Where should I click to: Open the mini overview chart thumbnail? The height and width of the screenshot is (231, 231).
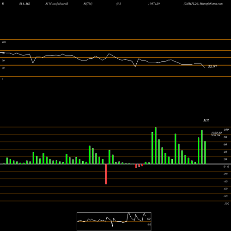(x=114, y=221)
